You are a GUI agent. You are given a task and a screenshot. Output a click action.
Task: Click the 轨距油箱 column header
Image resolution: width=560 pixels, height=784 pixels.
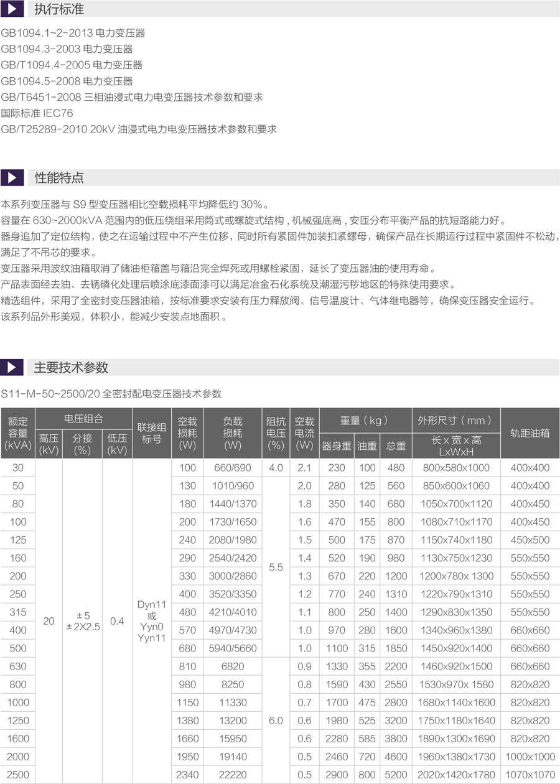point(530,433)
